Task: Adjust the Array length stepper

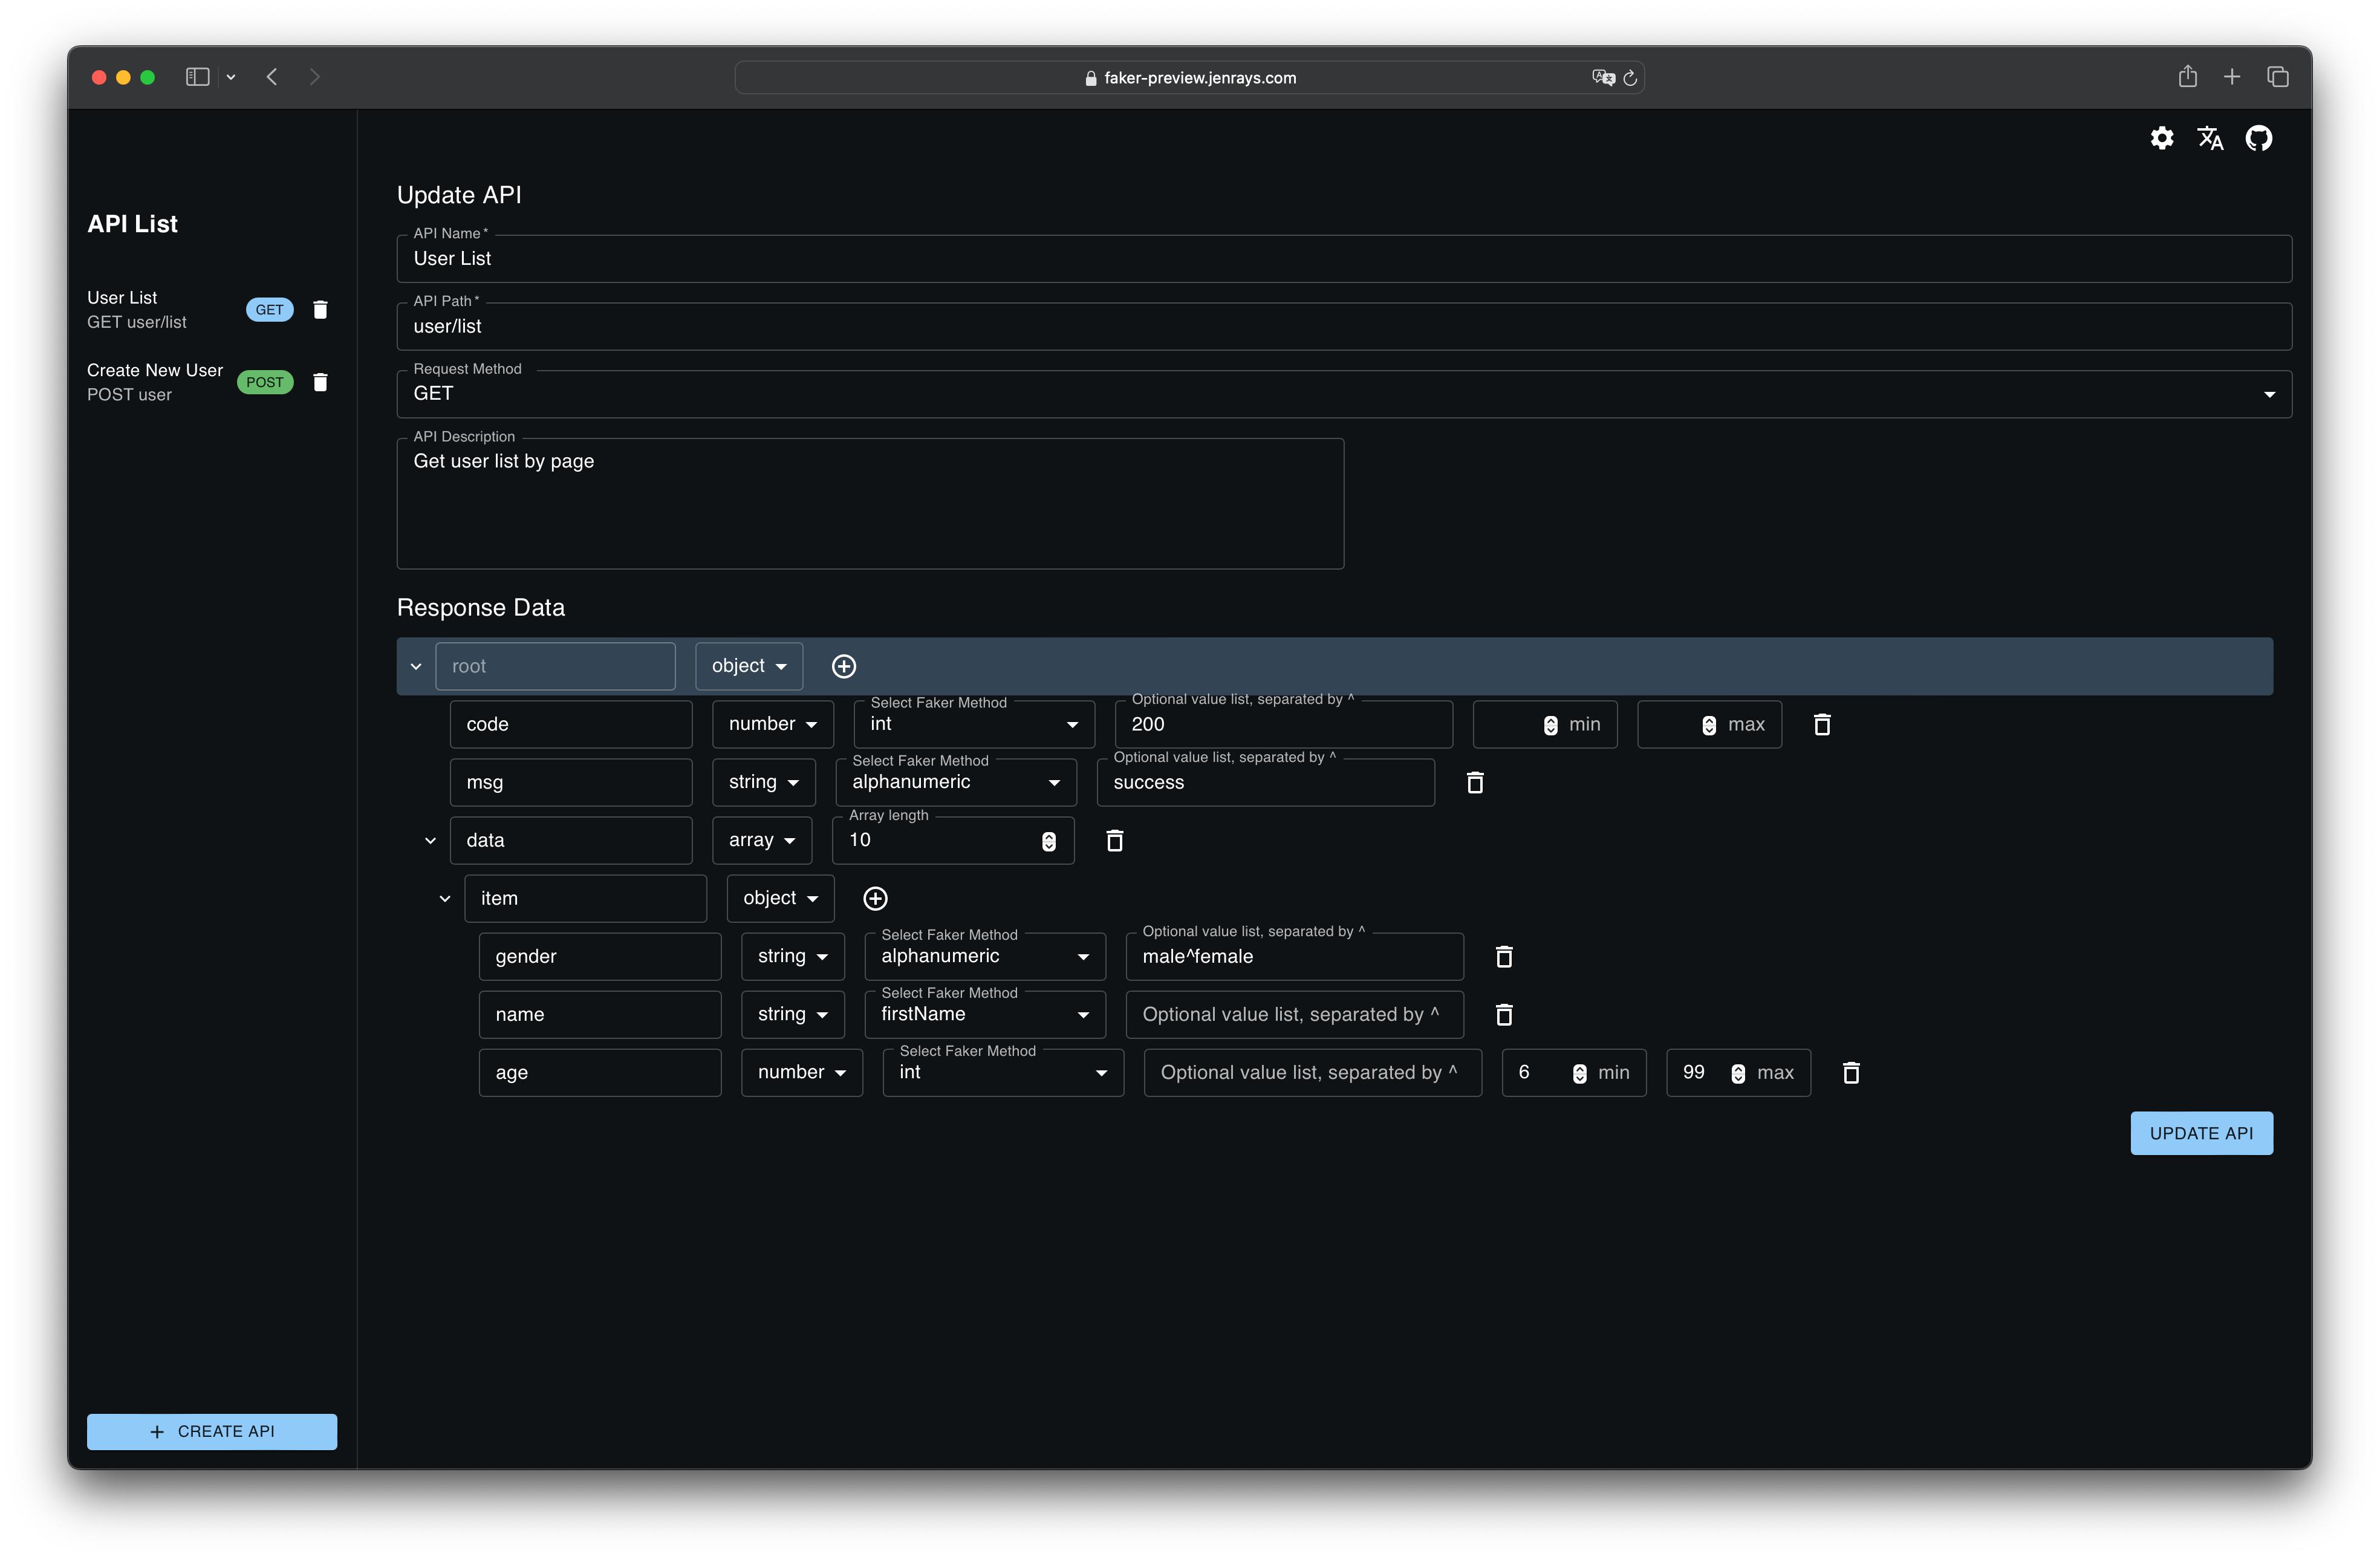Action: coord(1048,841)
